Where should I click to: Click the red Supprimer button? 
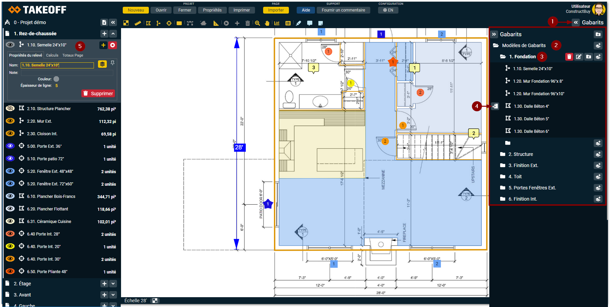98,94
